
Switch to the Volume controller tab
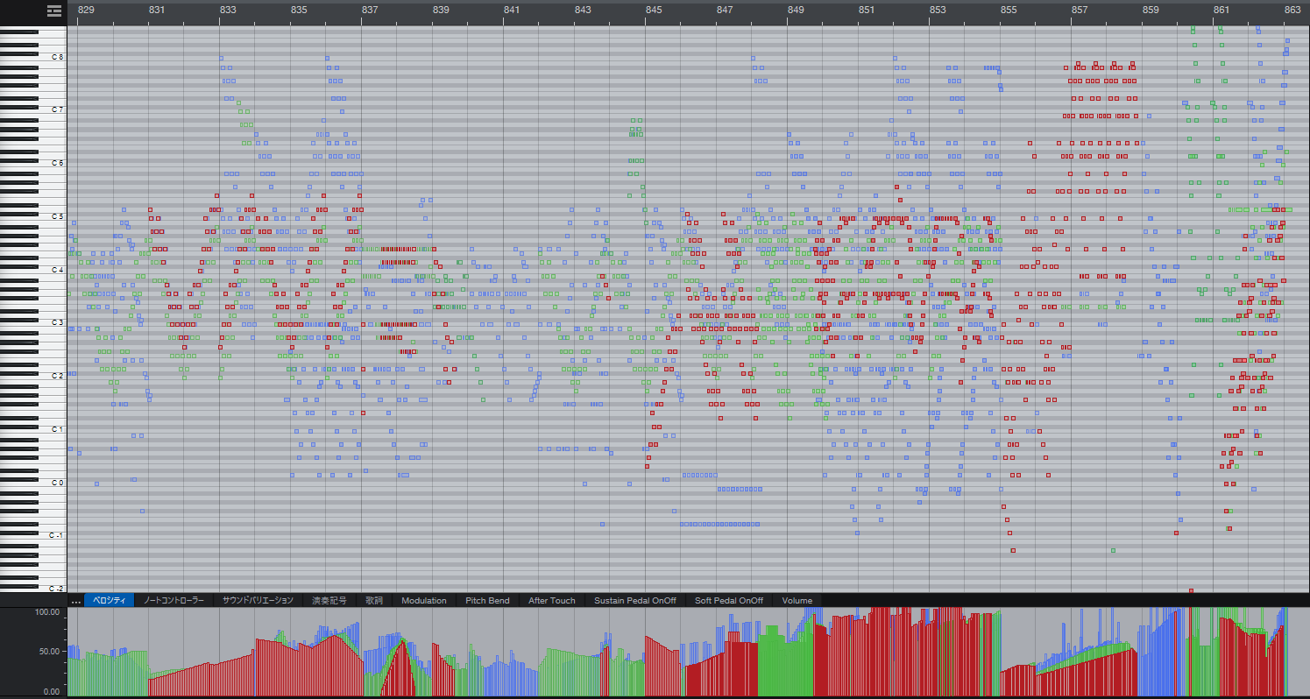pos(796,600)
